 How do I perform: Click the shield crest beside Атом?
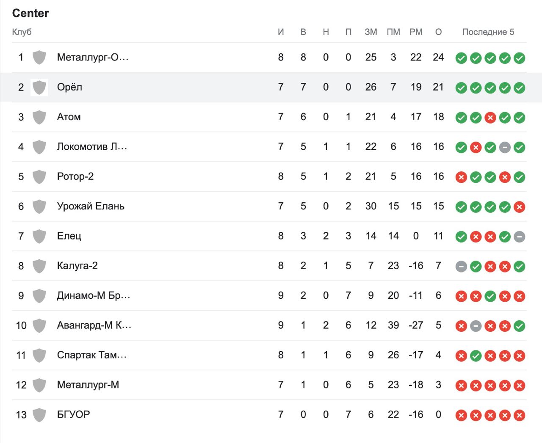[39, 117]
